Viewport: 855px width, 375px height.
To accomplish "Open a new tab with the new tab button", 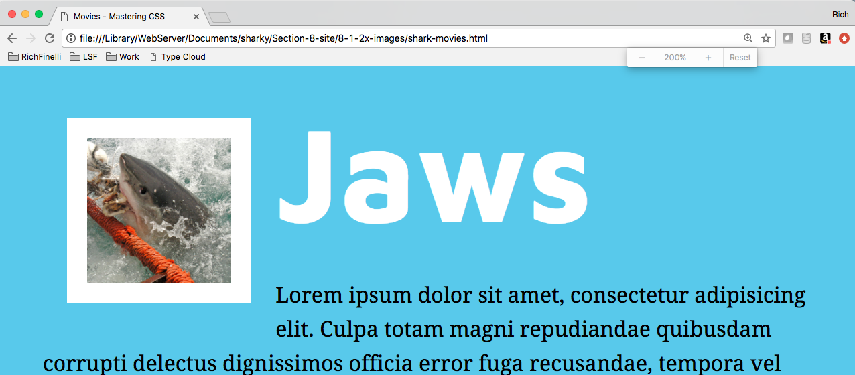I will [219, 17].
